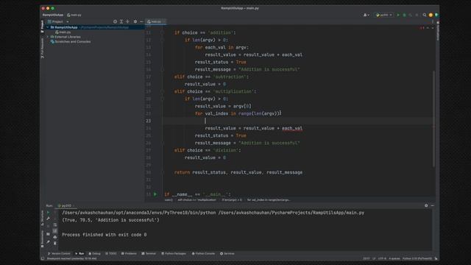Viewport: 471px width, 265px height.
Task: Collapse fold marker at 'if choice == addition' line
Action: pos(162,32)
